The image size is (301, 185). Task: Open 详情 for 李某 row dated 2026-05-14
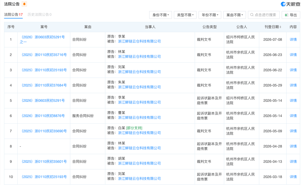(x=293, y=101)
